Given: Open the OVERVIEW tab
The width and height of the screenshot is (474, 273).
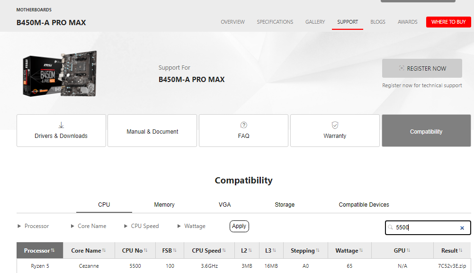Looking at the screenshot, I should [x=233, y=22].
